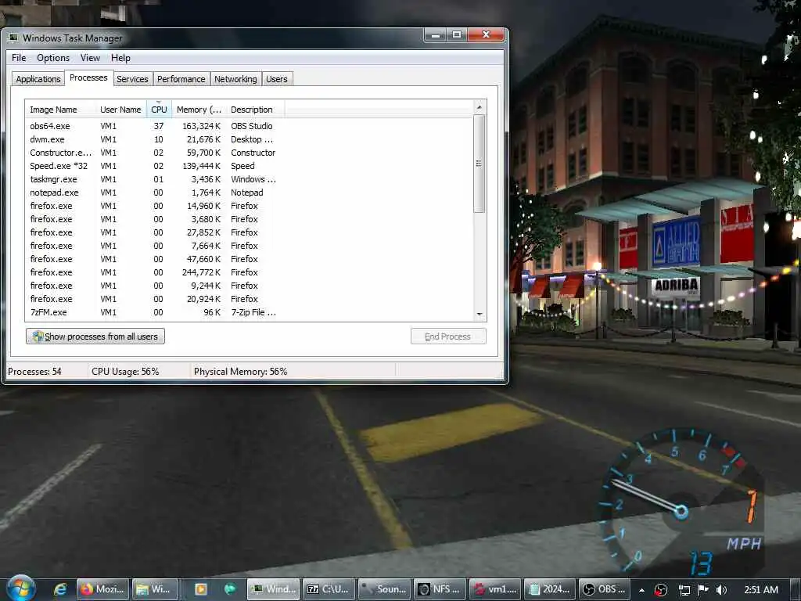Click the taskbar clock showing 2:51 AM

(761, 590)
